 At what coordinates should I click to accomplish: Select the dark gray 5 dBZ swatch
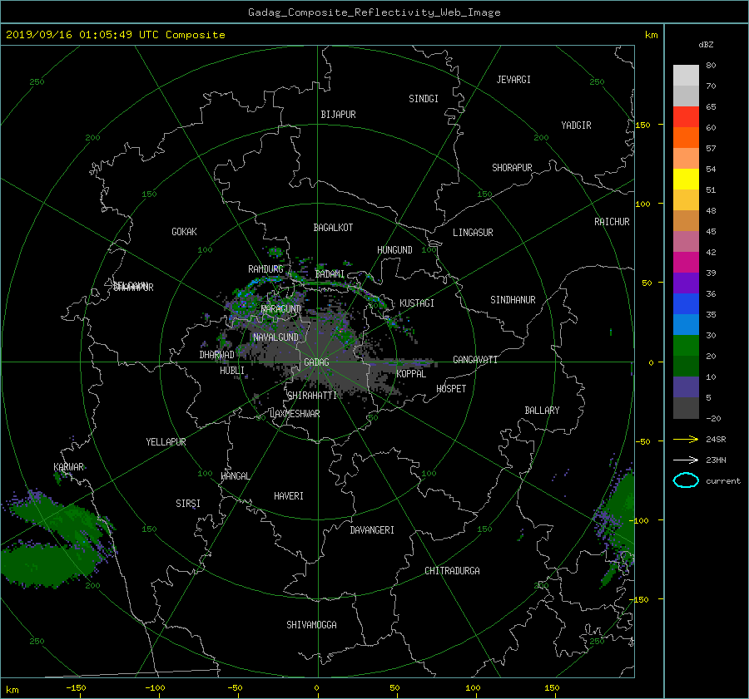(x=686, y=408)
